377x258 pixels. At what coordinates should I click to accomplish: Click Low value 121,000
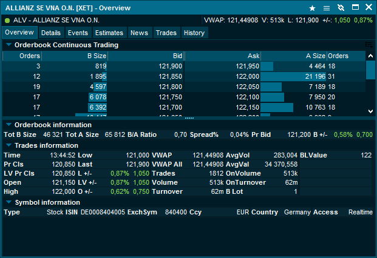[138, 156]
